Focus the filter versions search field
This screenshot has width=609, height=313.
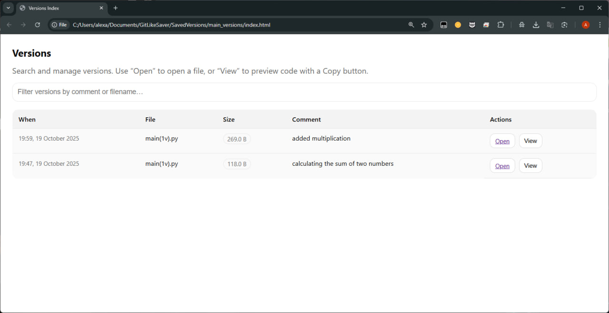click(304, 92)
